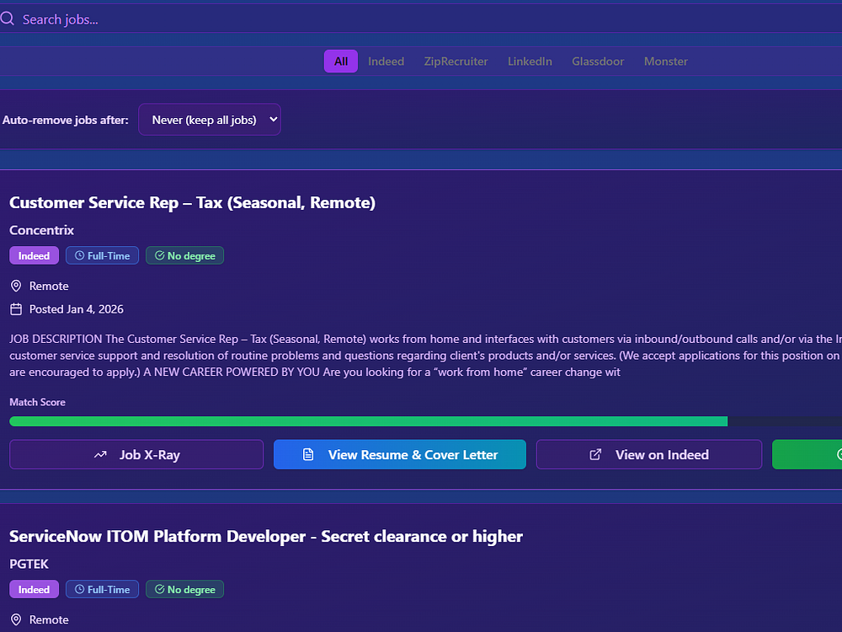The image size is (842, 632).
Task: Click the Indeed badge on PGTEK job
Action: tap(34, 590)
